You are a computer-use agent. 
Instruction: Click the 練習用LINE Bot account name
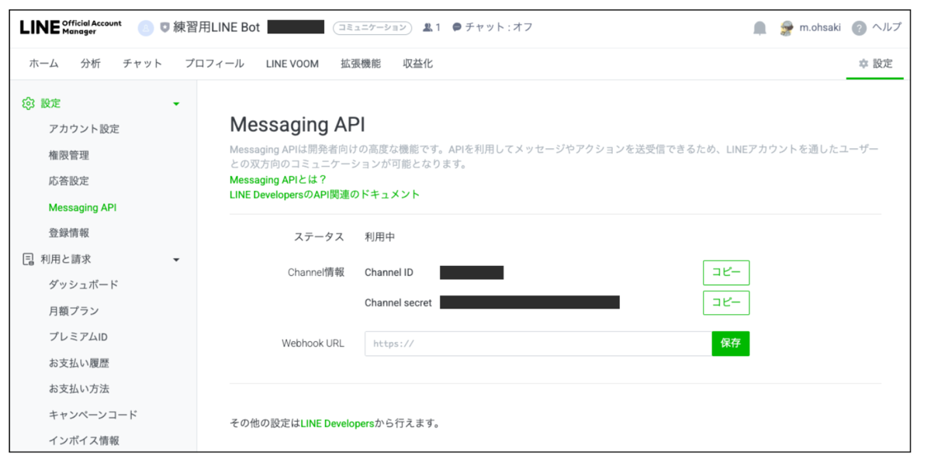pyautogui.click(x=216, y=27)
